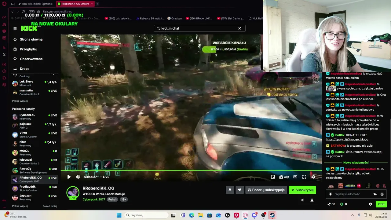Open RybsonLoL recommended channel
The height and width of the screenshot is (220, 391).
click(35, 117)
